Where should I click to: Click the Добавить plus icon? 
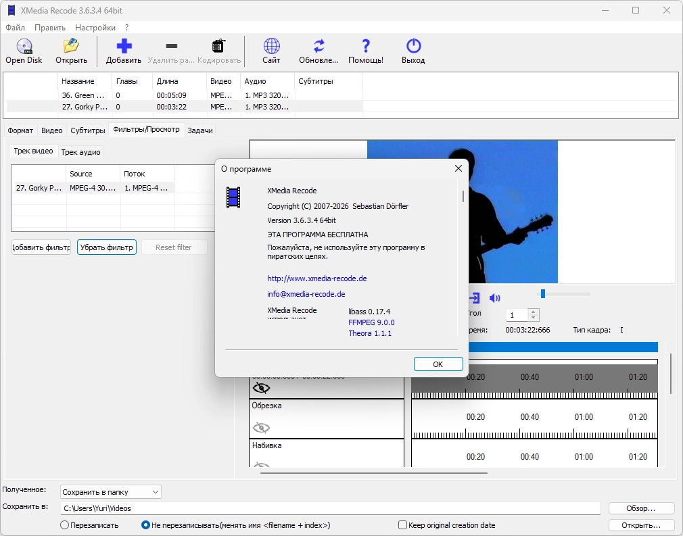[x=124, y=46]
